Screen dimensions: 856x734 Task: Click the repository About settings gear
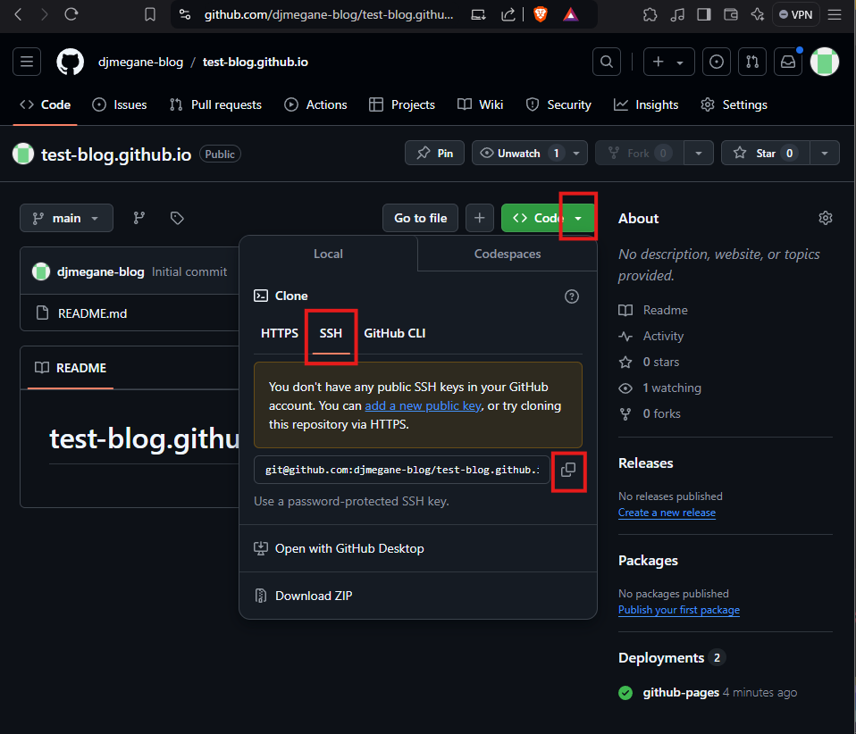coord(825,218)
